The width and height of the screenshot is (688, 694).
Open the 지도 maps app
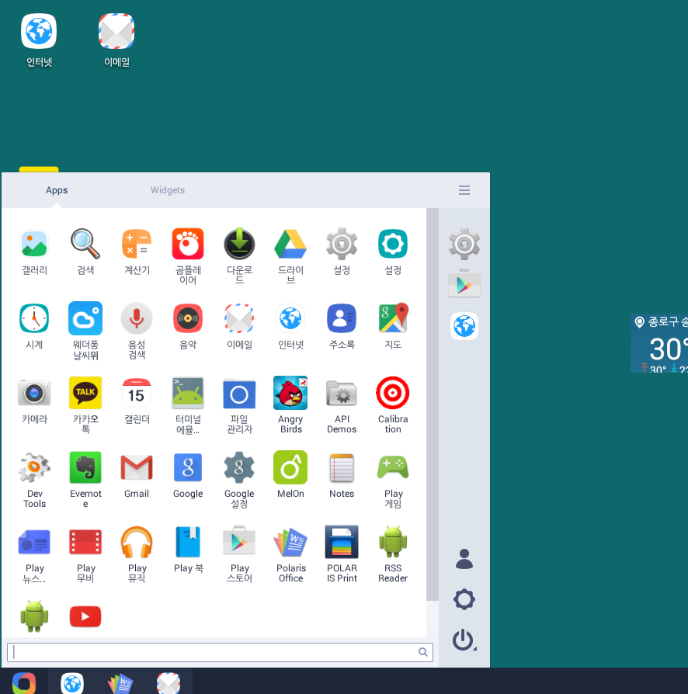pyautogui.click(x=393, y=318)
